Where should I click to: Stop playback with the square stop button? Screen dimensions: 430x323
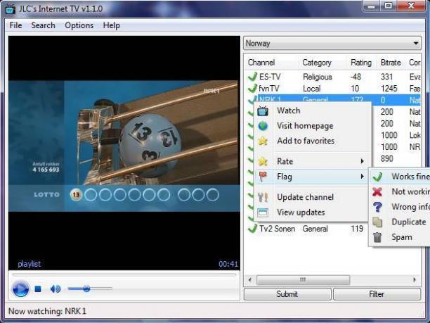pos(38,289)
